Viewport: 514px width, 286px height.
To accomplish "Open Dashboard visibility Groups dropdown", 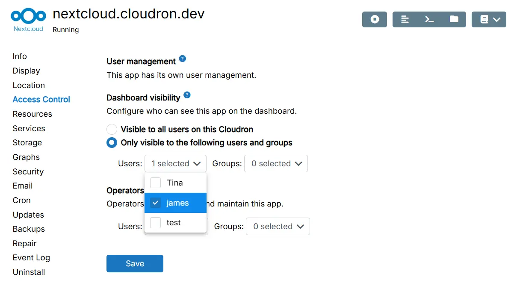I will (x=276, y=164).
